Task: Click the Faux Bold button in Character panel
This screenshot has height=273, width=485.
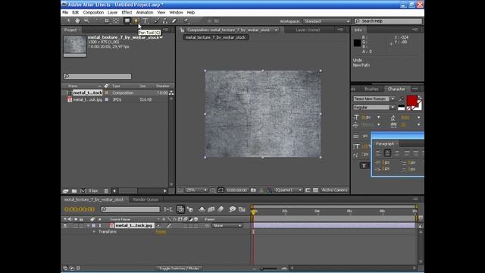Action: [x=364, y=165]
